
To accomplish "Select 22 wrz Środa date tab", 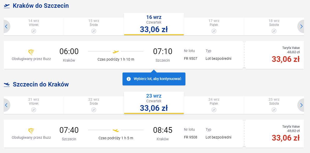I will coord(94,105).
